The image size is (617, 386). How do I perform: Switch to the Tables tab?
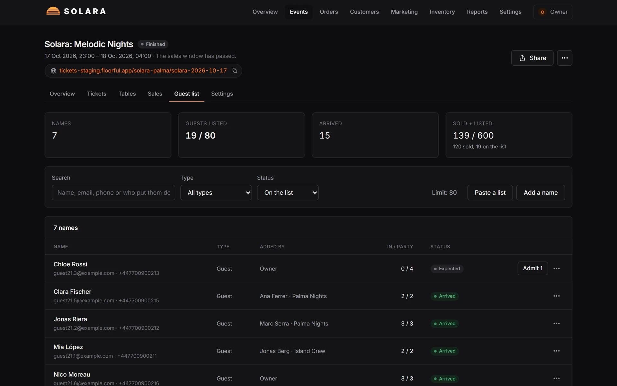(x=127, y=94)
